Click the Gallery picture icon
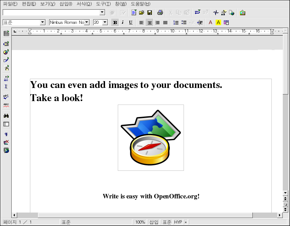This screenshot has height=226, width=290. (242, 13)
